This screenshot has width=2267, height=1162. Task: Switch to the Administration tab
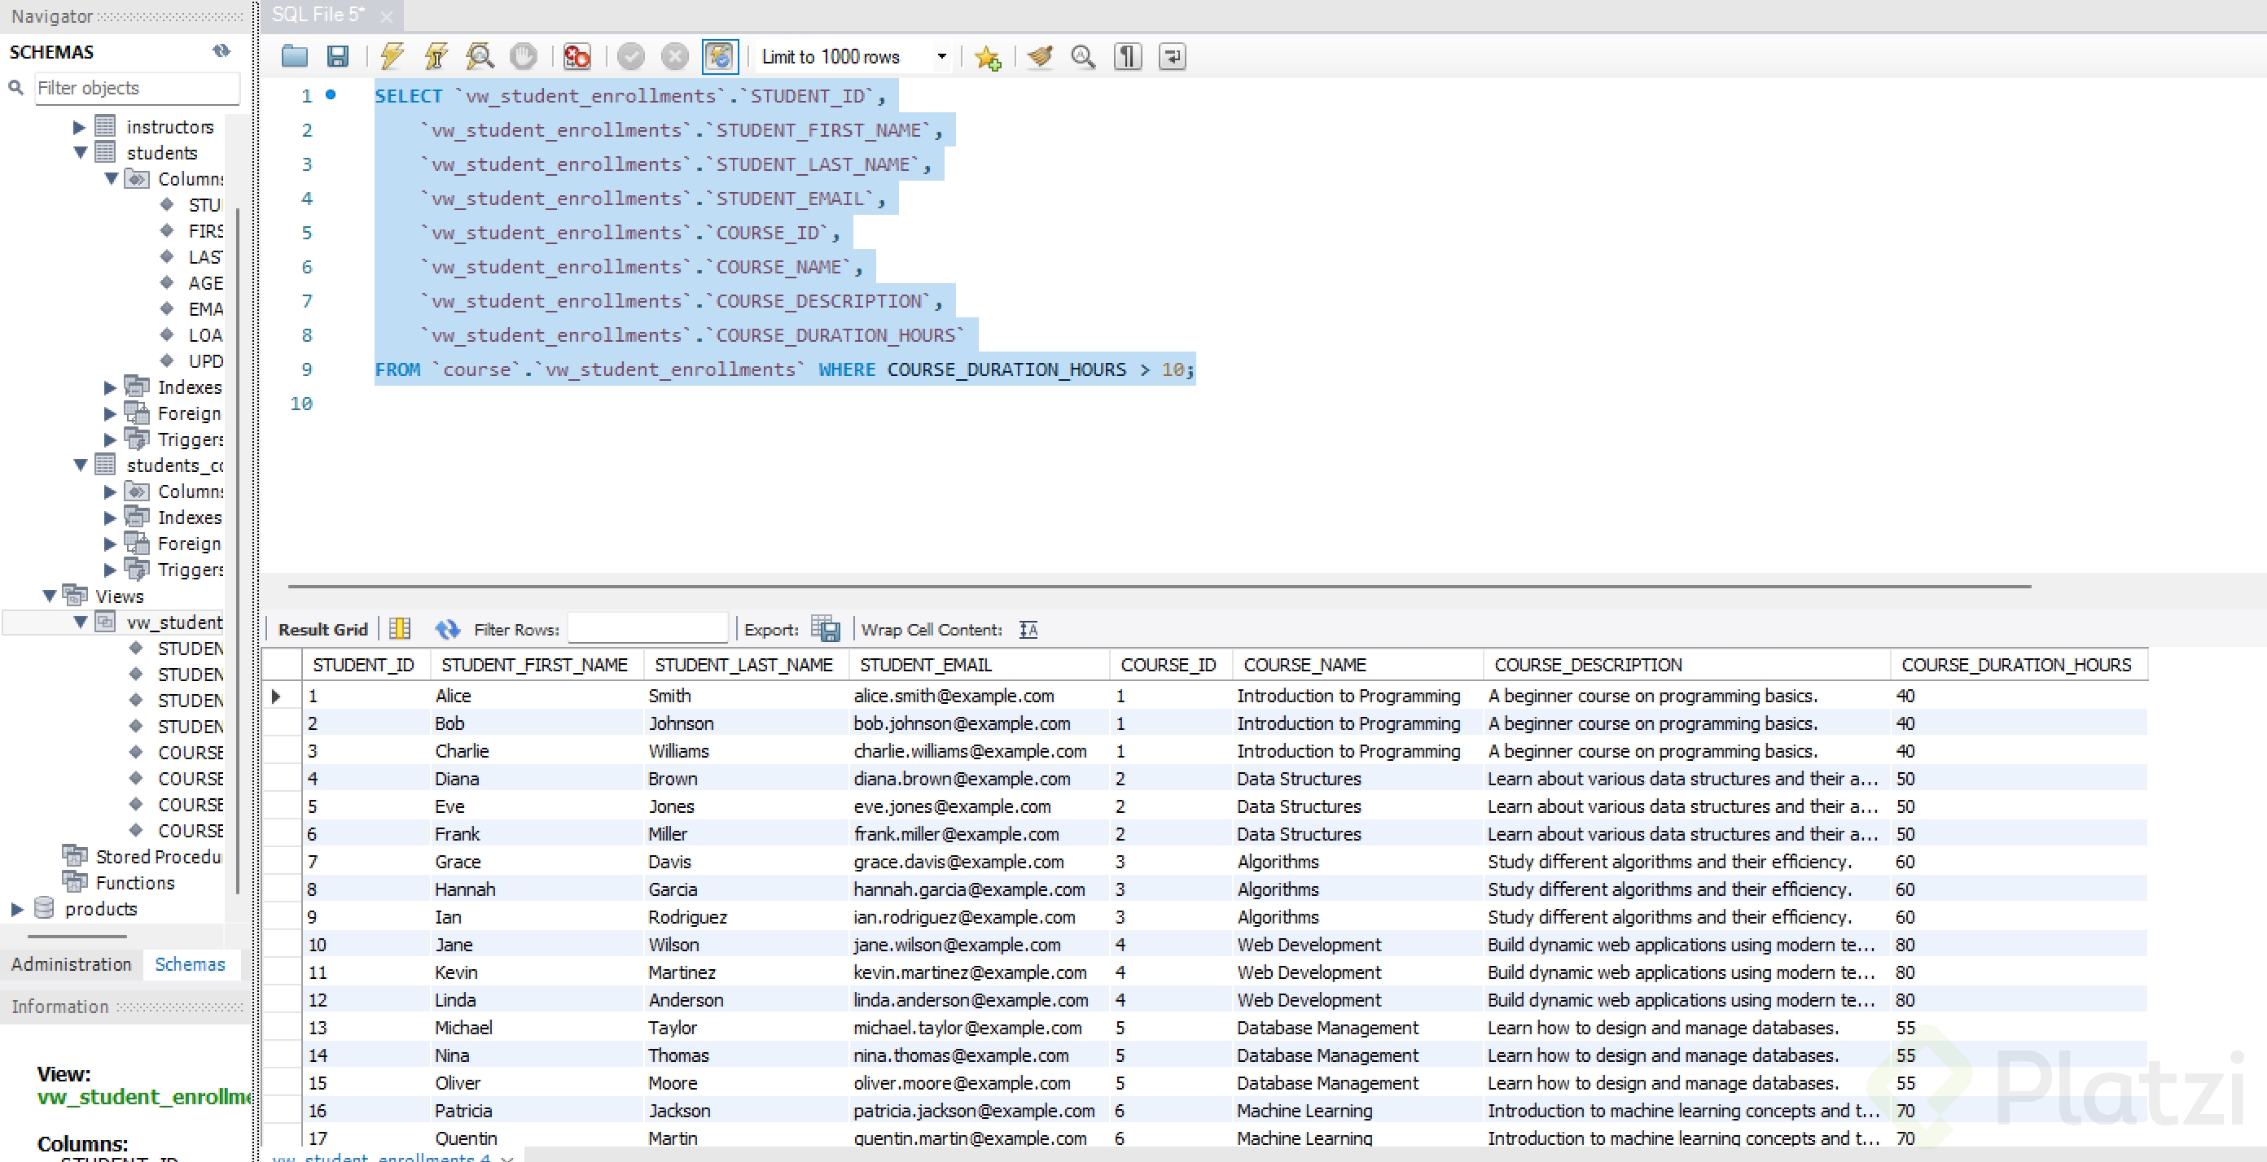[x=72, y=964]
